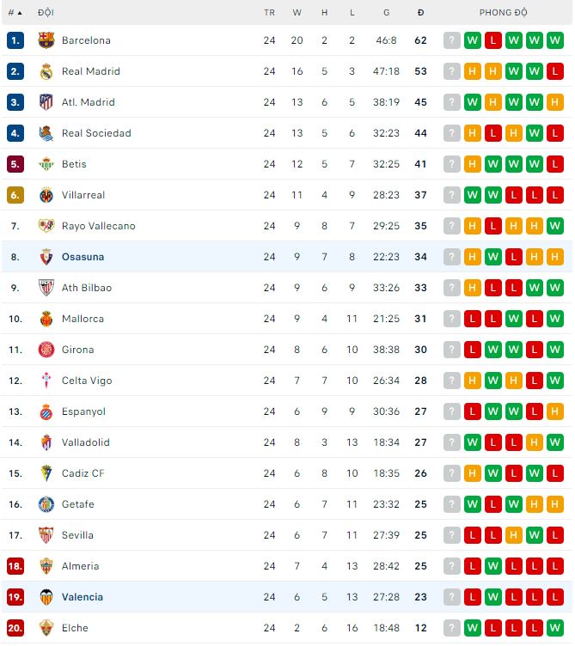Open the Real Sociedad team link

click(x=96, y=133)
